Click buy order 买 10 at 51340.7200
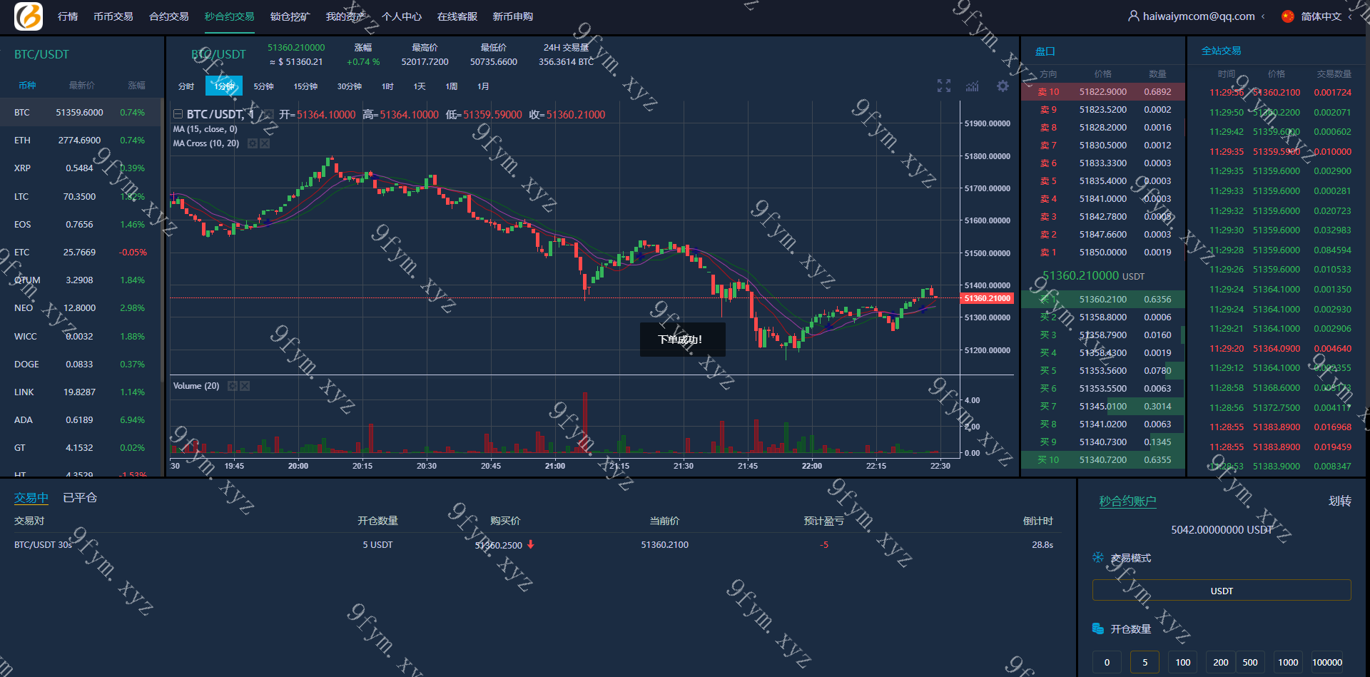This screenshot has width=1370, height=677. pos(1103,459)
